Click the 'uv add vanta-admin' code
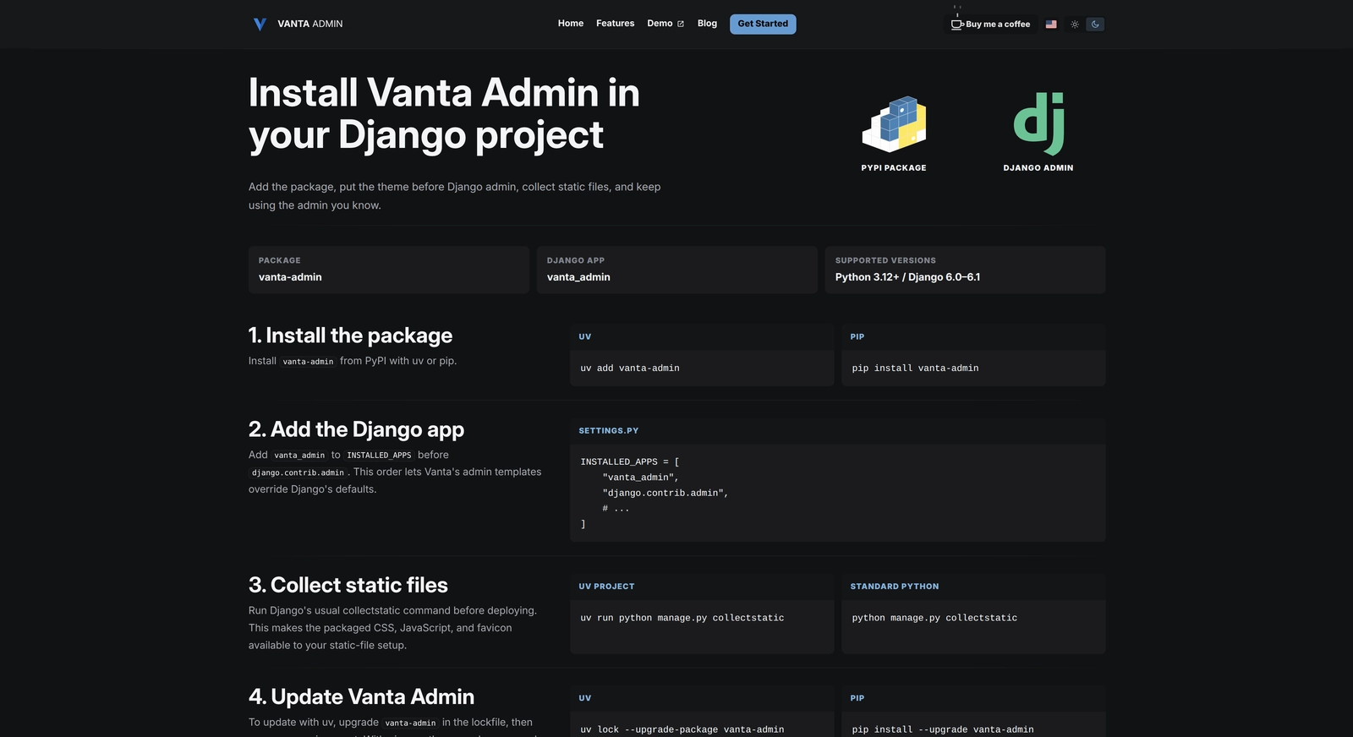 tap(630, 368)
